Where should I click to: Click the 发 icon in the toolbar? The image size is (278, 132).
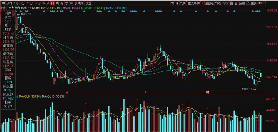(172, 3)
